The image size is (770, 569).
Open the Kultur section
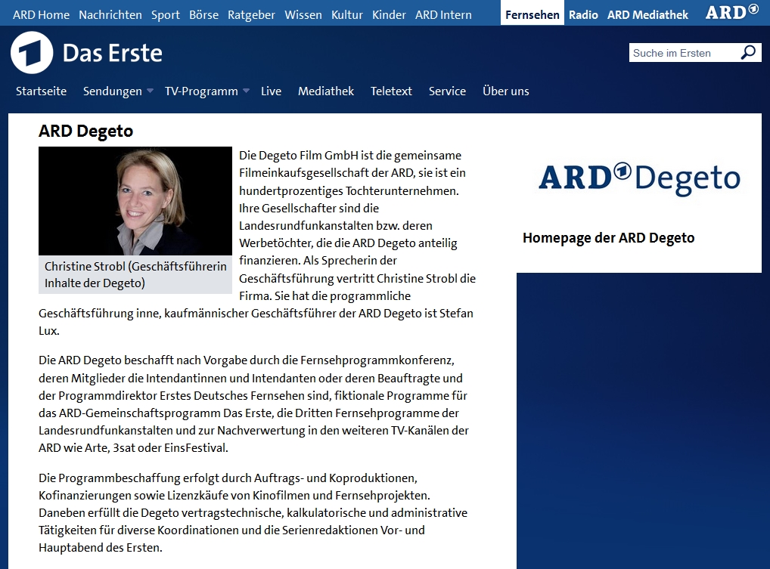click(347, 14)
